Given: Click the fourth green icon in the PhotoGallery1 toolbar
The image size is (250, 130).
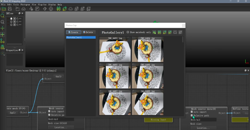Looking at the screenshot, I should click(x=170, y=32).
